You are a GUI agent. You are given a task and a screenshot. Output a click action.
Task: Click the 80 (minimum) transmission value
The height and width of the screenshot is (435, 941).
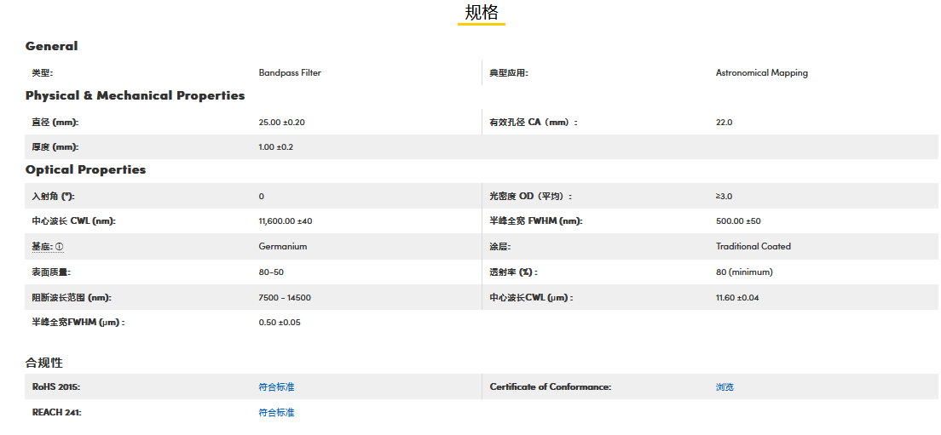744,272
